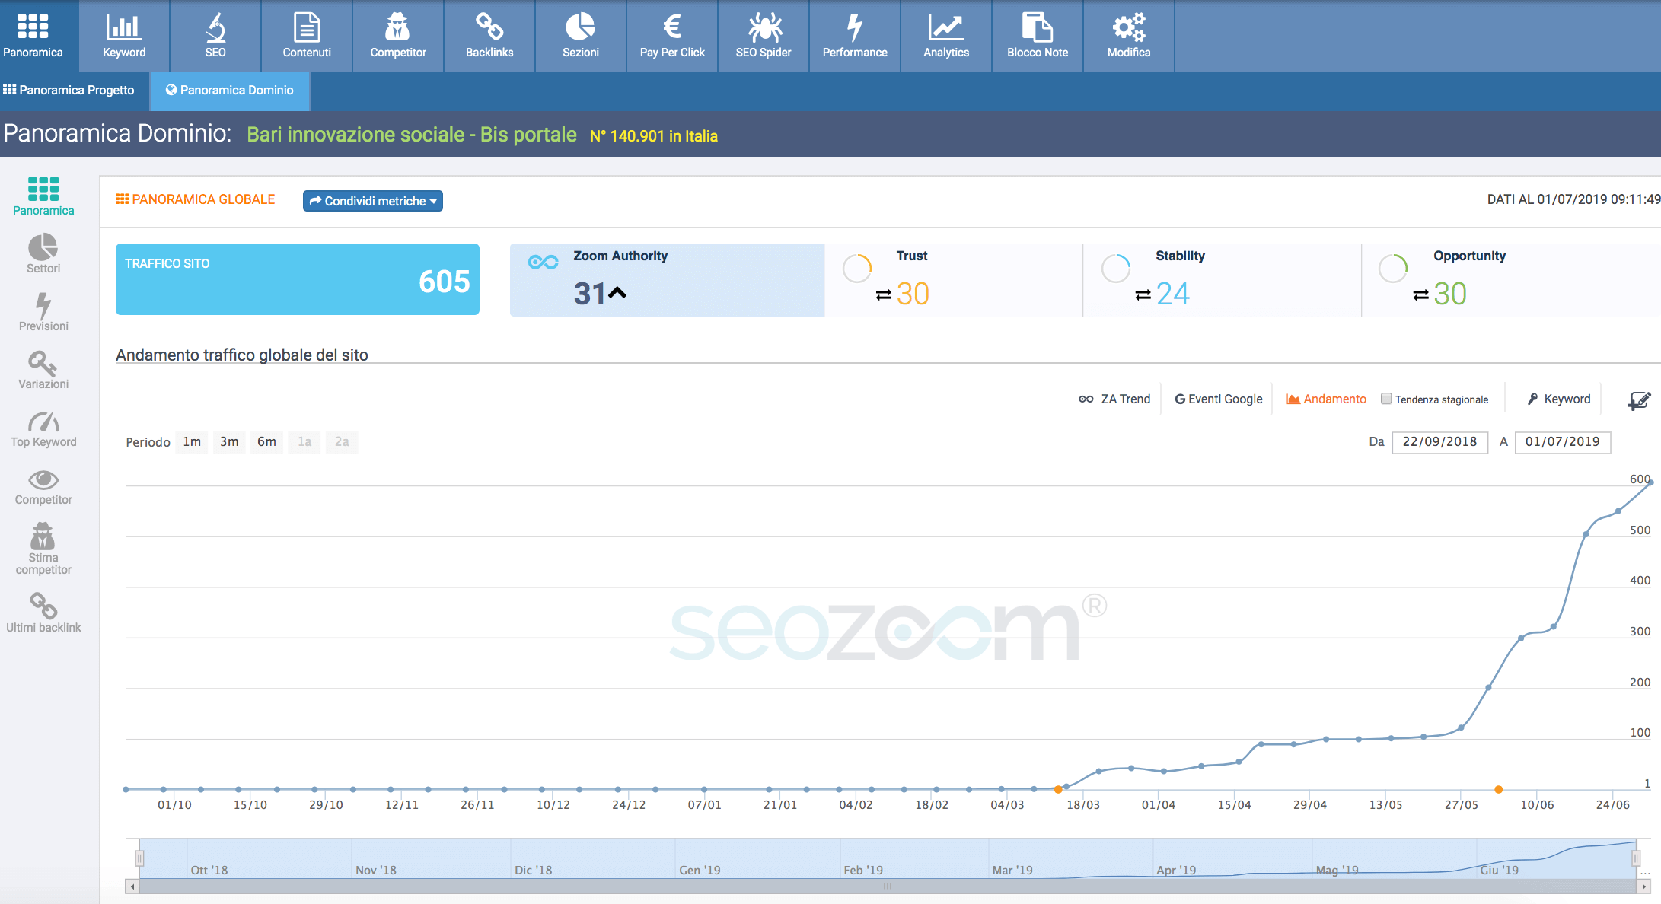
Task: Open the Contenuti document section
Action: (307, 36)
